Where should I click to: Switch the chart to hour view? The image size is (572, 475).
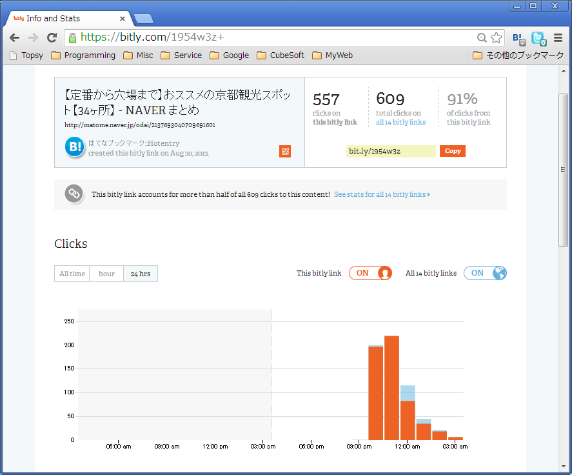pos(106,274)
